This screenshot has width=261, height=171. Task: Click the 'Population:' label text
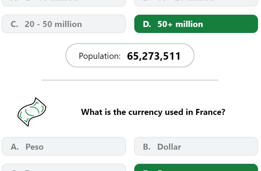(x=100, y=56)
